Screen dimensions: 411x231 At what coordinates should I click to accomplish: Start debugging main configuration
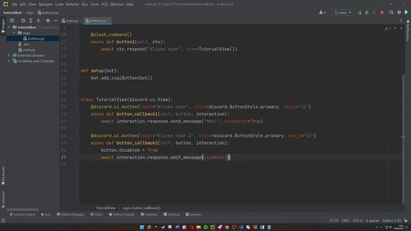(367, 13)
